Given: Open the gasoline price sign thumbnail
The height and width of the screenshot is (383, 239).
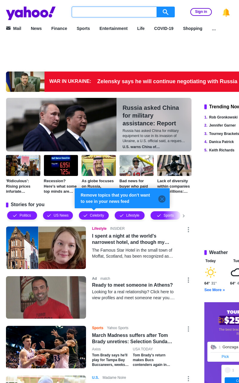Looking at the screenshot, I should pos(61,165).
